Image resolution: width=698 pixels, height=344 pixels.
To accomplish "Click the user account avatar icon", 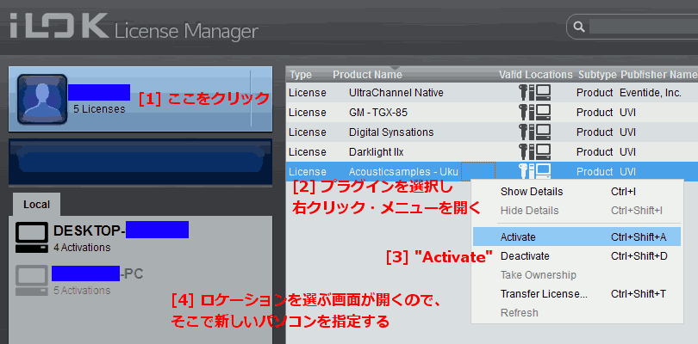I will [42, 99].
